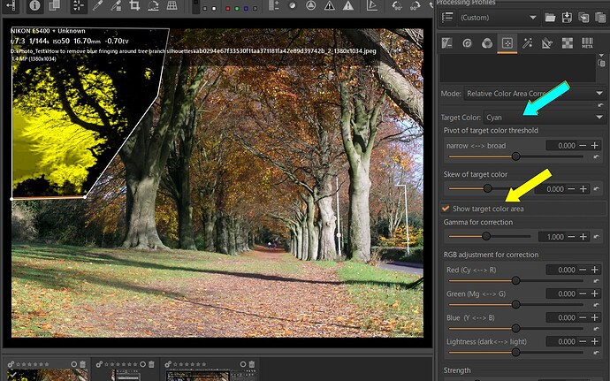Viewport: 610px width, 381px height.
Task: Decrease Gamma for correction value
Action: point(571,237)
